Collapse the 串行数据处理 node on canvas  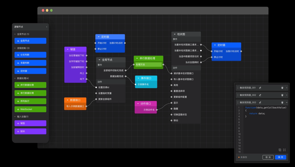tap(137, 58)
